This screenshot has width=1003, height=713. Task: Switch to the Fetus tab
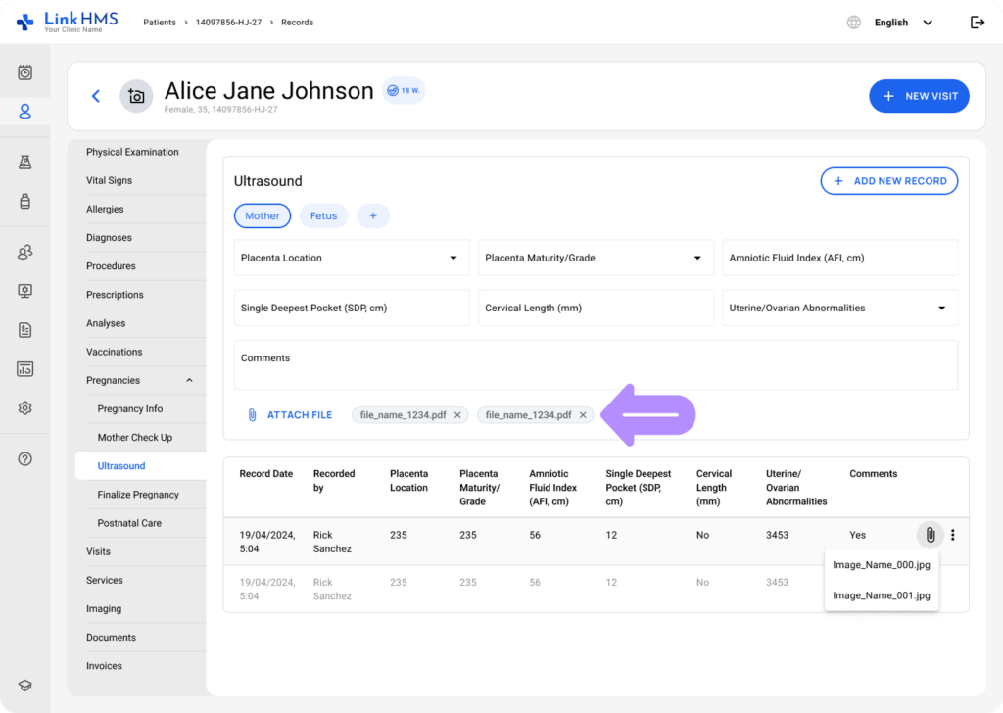tap(323, 216)
